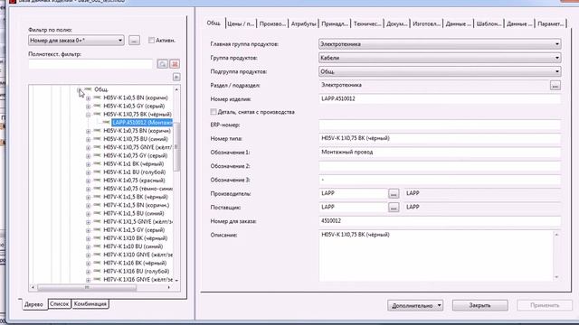579x325 pixels.
Task: Click cable icon of LAPP.4510012 tree item
Action: pyautogui.click(x=107, y=123)
